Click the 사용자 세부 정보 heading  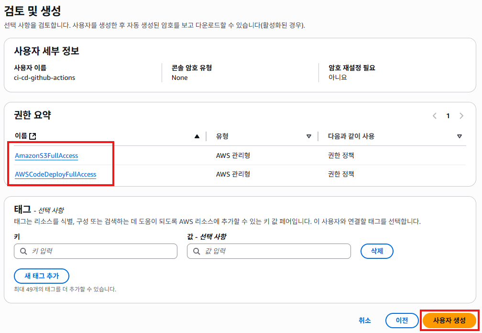click(47, 51)
